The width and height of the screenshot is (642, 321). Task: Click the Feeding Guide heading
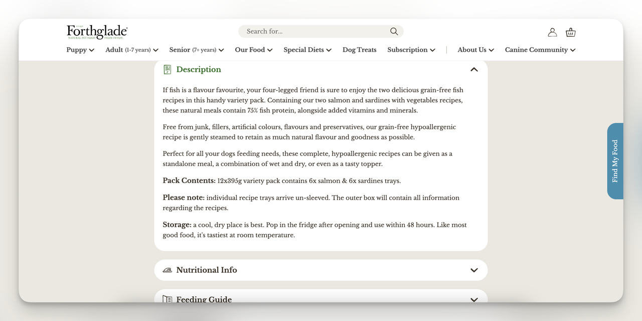(x=204, y=299)
